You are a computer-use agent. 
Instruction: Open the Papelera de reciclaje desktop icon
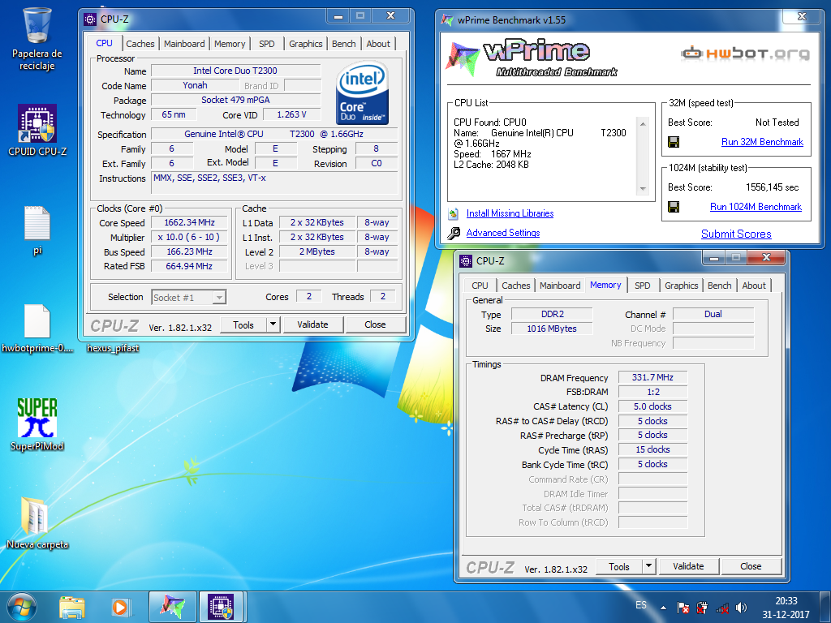tap(37, 39)
